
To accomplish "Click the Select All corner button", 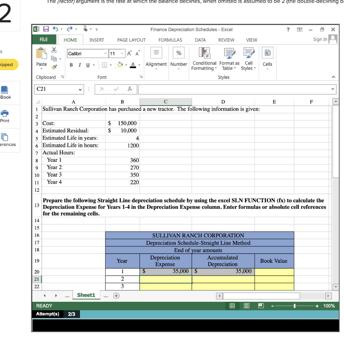I will 38,102.
